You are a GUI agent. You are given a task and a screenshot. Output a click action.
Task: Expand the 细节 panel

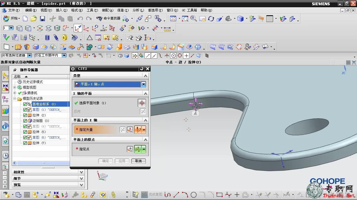[81, 179]
